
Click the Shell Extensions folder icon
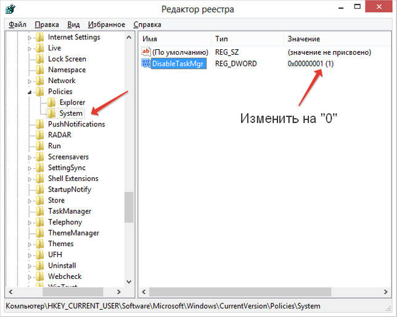click(39, 179)
